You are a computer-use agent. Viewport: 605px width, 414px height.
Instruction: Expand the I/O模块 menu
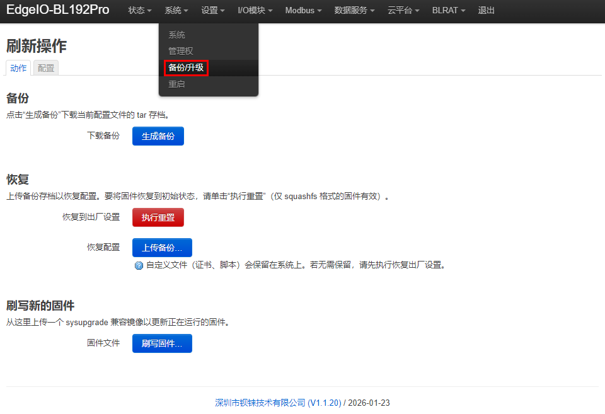(x=255, y=11)
